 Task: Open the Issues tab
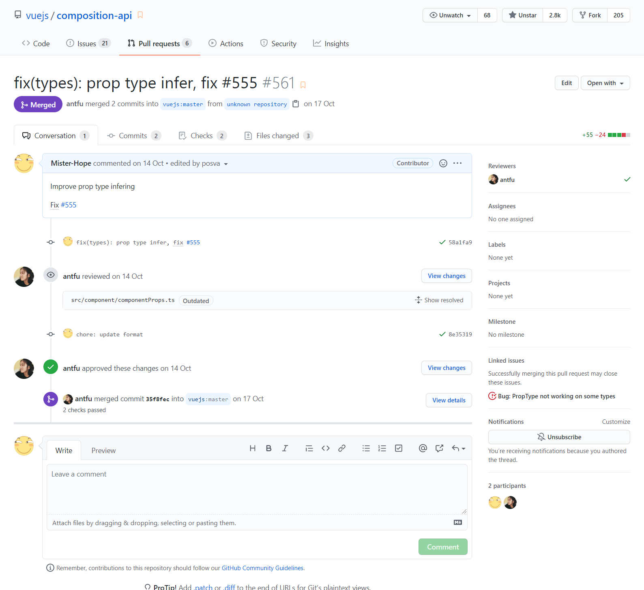[88, 43]
